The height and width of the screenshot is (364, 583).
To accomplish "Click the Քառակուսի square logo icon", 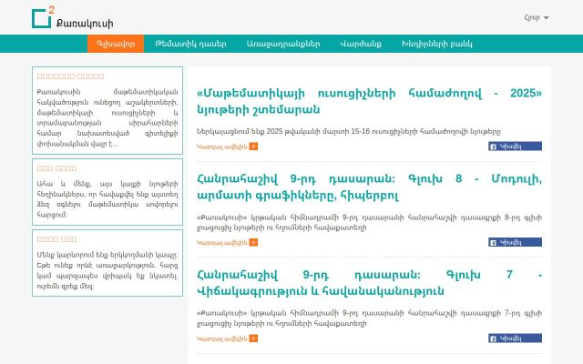I will 41,18.
